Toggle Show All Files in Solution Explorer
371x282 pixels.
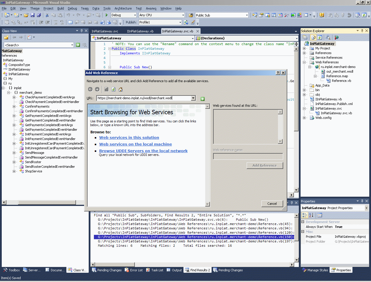pyautogui.click(x=313, y=37)
